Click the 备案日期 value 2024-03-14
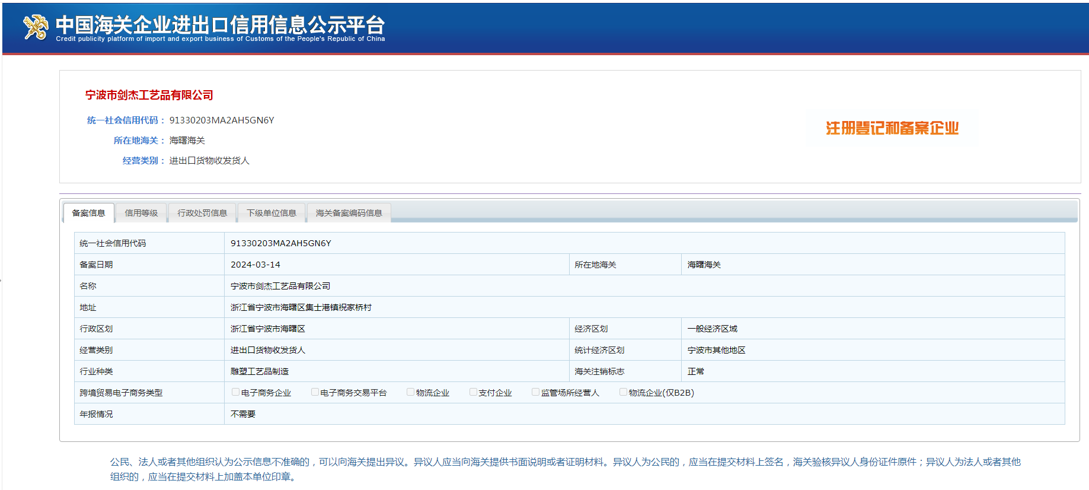The height and width of the screenshot is (490, 1089). (256, 265)
